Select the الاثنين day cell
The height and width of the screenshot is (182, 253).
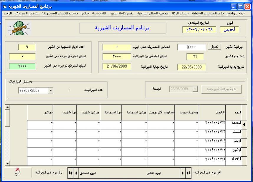[x=233, y=152]
